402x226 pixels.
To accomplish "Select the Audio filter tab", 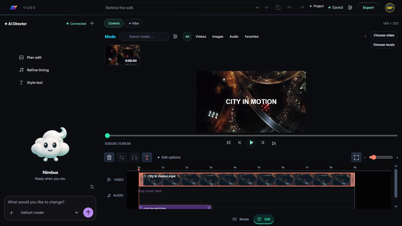I will (234, 36).
